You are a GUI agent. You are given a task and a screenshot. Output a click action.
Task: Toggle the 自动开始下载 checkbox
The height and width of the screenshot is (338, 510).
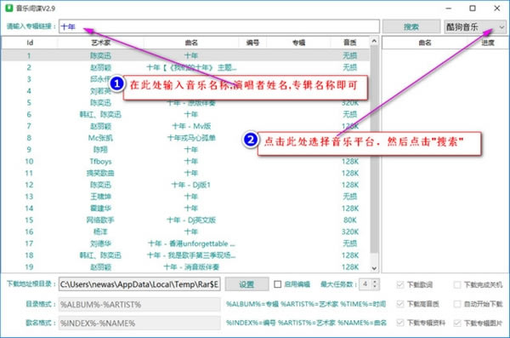coord(457,304)
